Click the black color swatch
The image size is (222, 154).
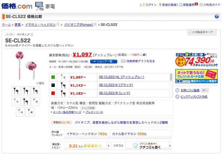point(53,85)
